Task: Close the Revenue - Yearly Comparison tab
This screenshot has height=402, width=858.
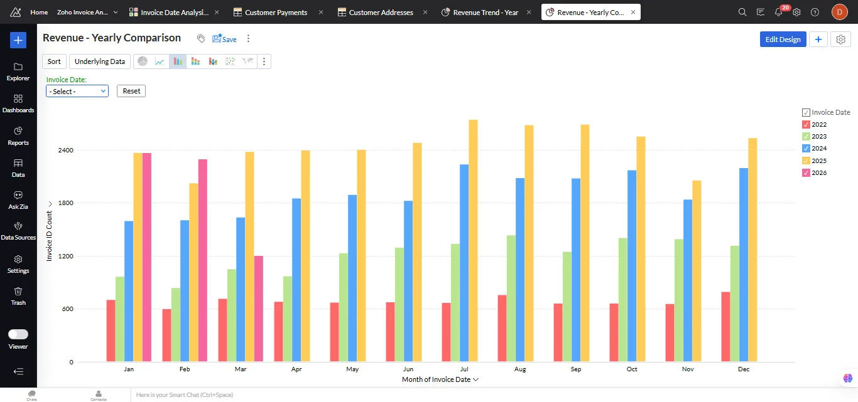Action: coord(633,12)
